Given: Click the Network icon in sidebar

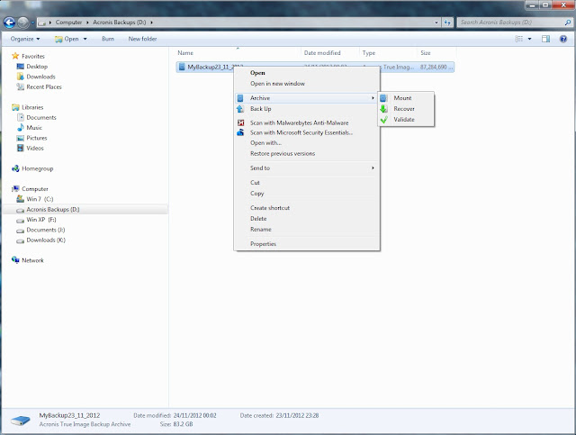Looking at the screenshot, I should (15, 260).
